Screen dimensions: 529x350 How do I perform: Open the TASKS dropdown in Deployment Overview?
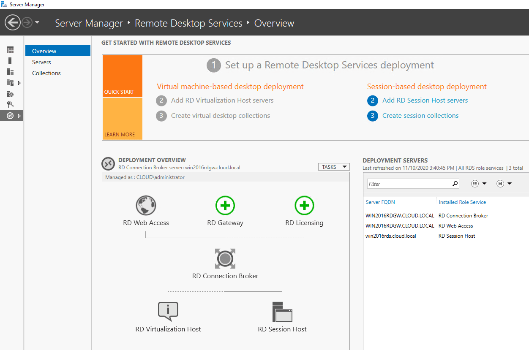tap(334, 167)
